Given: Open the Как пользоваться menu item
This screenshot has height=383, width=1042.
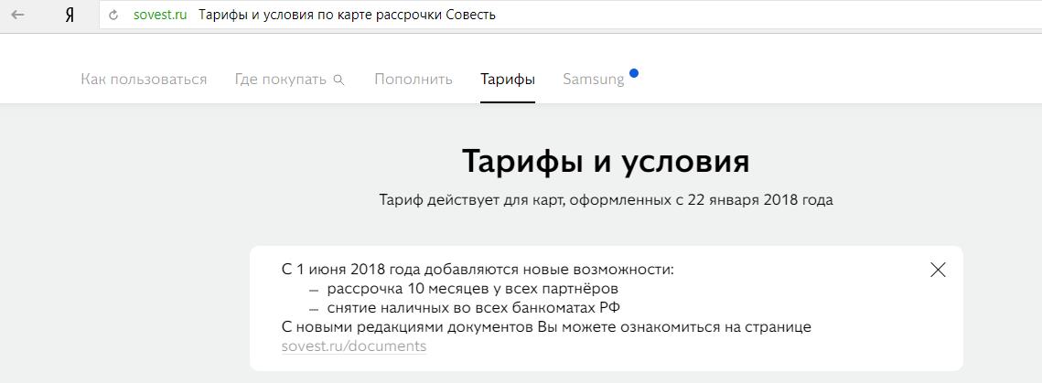Looking at the screenshot, I should (x=144, y=80).
